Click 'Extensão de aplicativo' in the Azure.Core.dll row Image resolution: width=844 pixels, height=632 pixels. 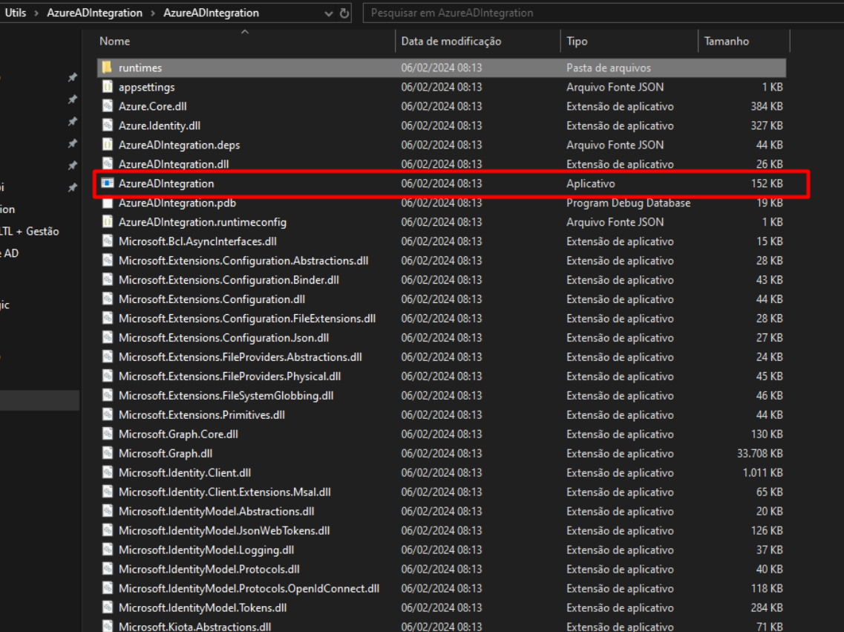[620, 107]
